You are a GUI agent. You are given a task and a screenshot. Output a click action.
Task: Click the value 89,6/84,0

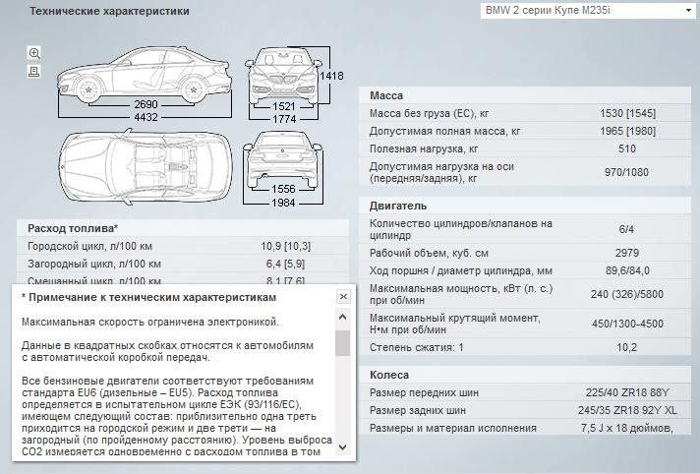click(627, 270)
